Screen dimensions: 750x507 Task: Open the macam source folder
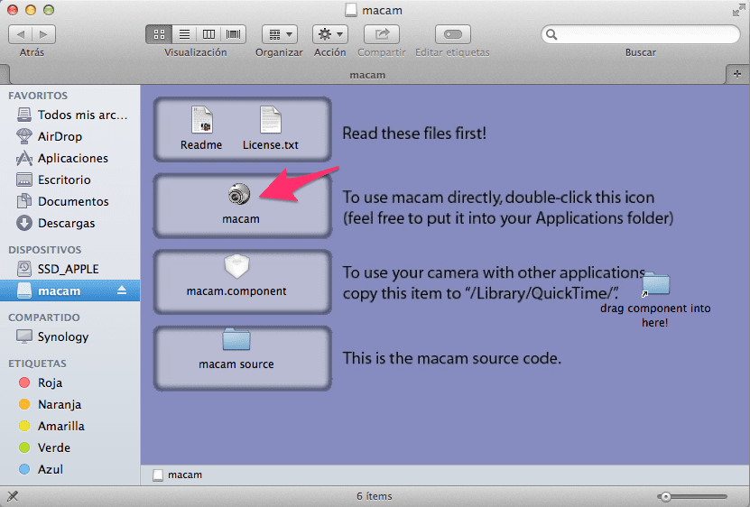click(x=236, y=340)
